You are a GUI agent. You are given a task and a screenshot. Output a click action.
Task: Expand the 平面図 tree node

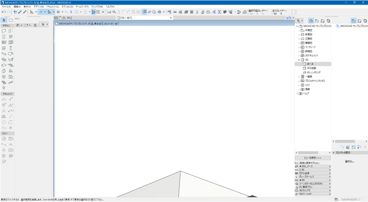[299, 30]
